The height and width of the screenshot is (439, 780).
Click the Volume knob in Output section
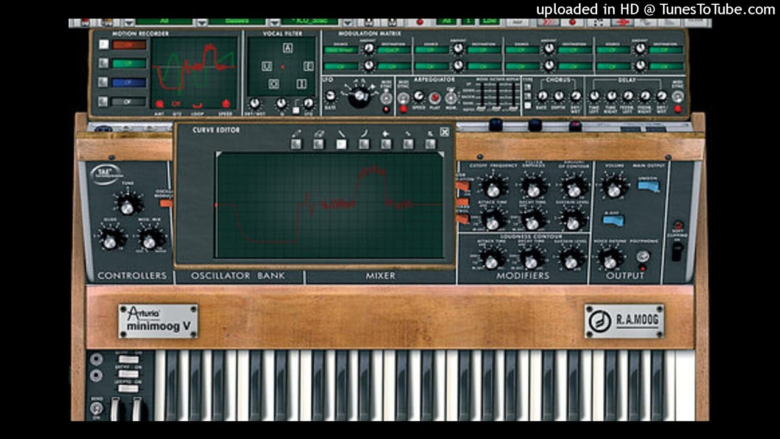(x=613, y=187)
